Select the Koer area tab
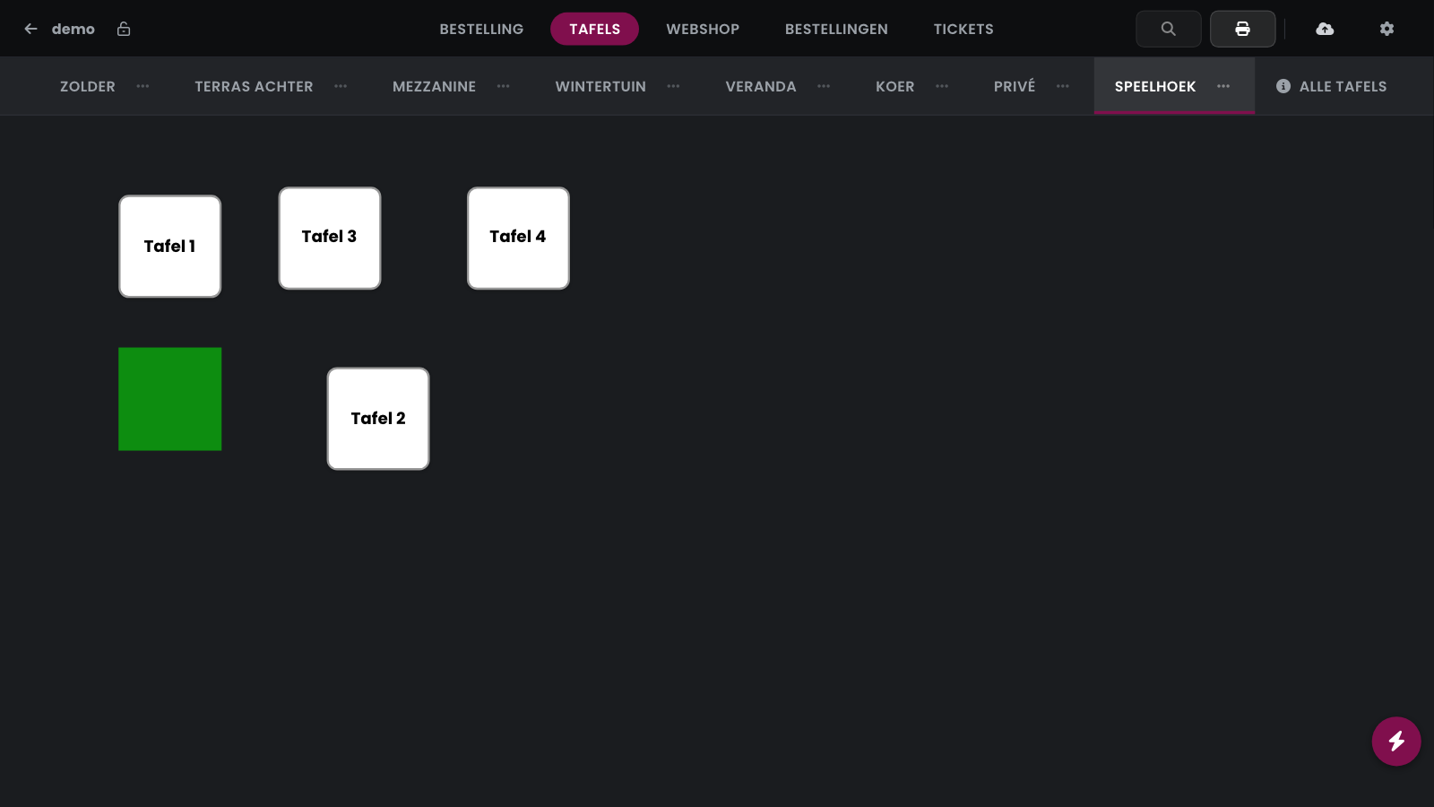This screenshot has height=807, width=1434. [895, 86]
